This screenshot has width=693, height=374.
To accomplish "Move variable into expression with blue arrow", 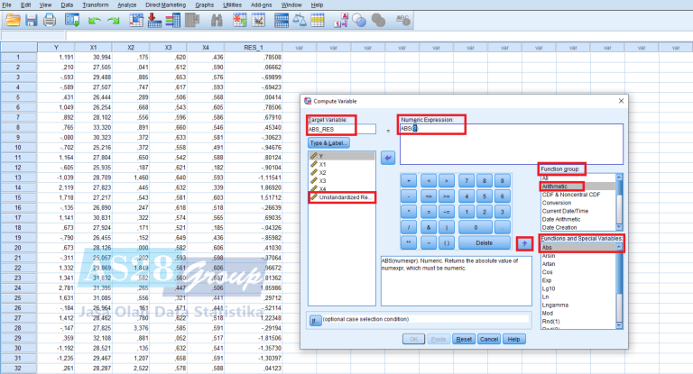I will pyautogui.click(x=388, y=158).
